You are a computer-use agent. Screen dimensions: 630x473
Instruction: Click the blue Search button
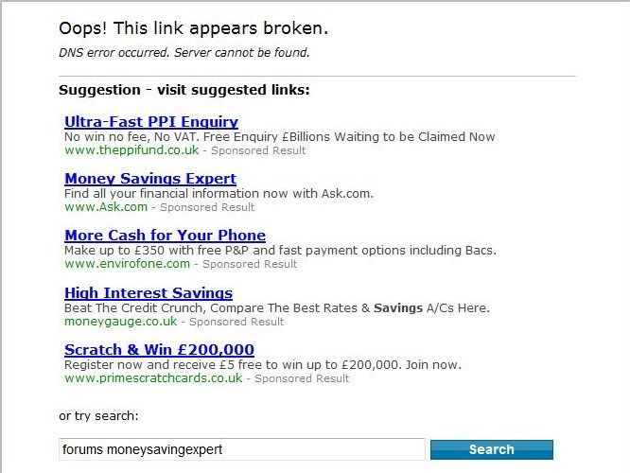tap(491, 449)
